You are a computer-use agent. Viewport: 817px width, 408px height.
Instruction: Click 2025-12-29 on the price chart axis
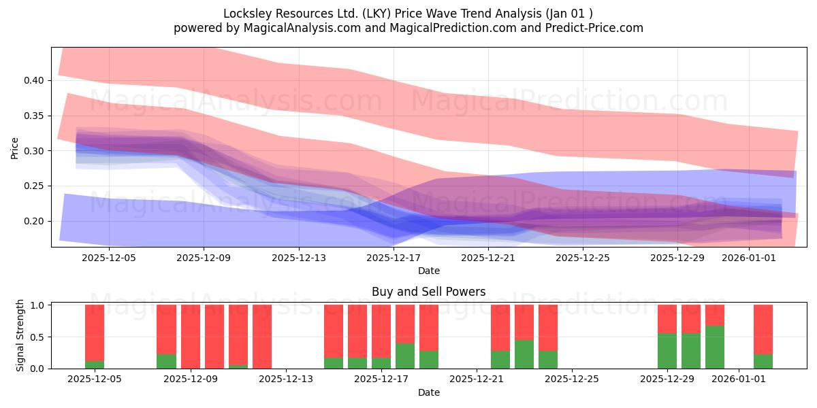(677, 258)
